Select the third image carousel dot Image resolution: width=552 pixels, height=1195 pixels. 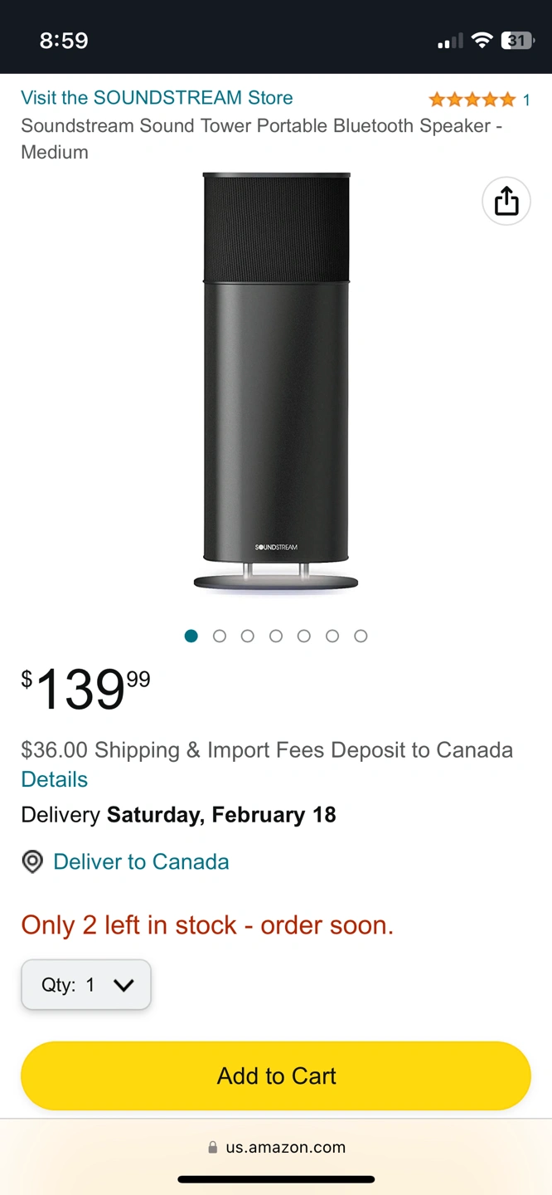click(x=248, y=636)
